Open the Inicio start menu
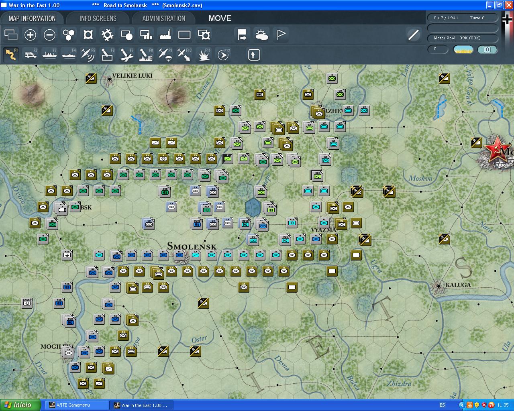Image resolution: width=514 pixels, height=411 pixels. click(x=20, y=405)
